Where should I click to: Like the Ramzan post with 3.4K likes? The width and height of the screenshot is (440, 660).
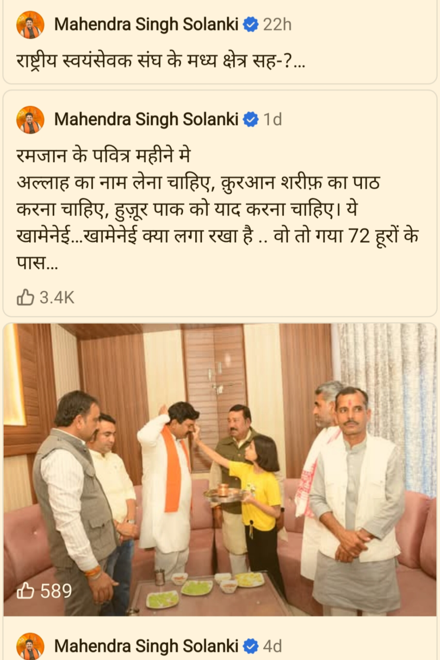coord(25,297)
